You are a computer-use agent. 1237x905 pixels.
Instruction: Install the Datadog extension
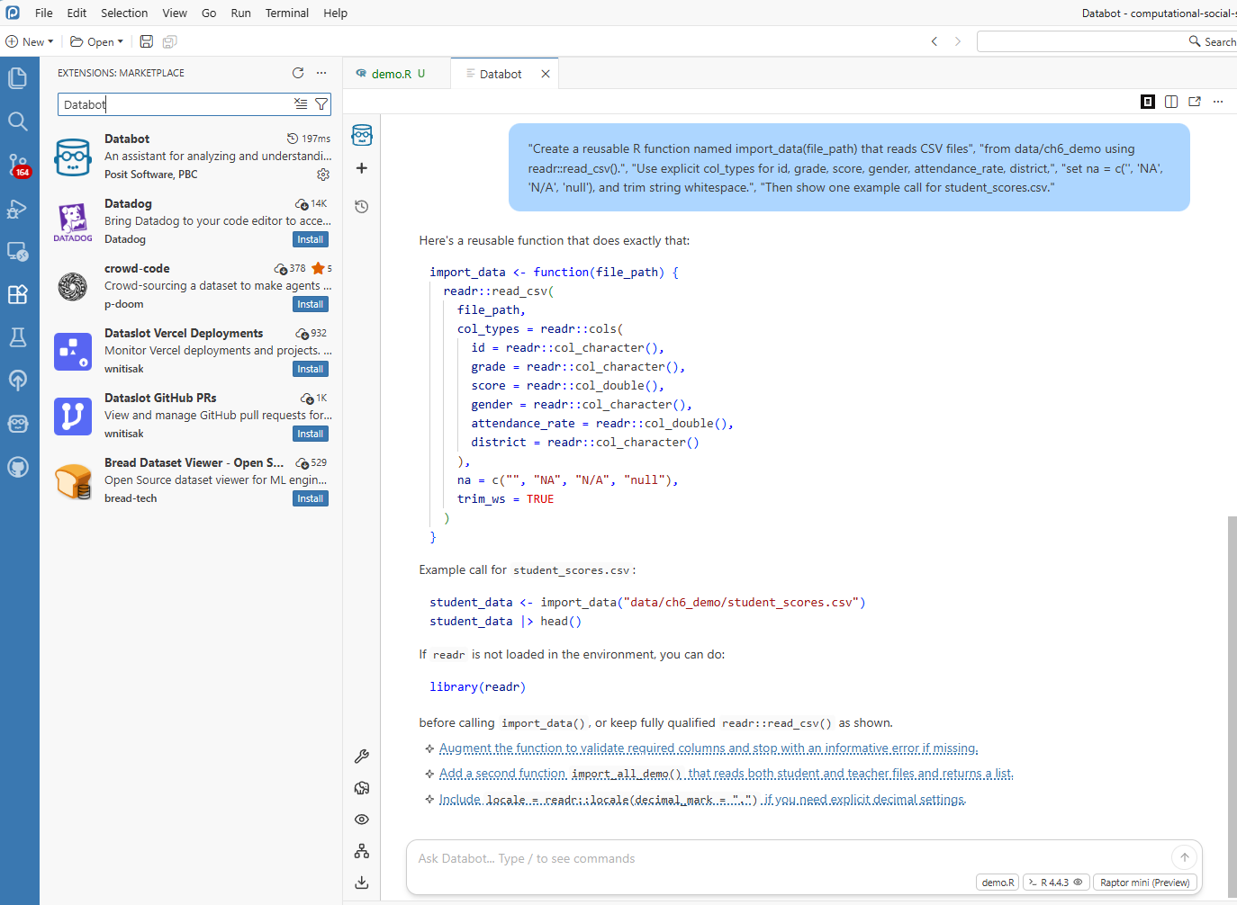click(x=311, y=239)
